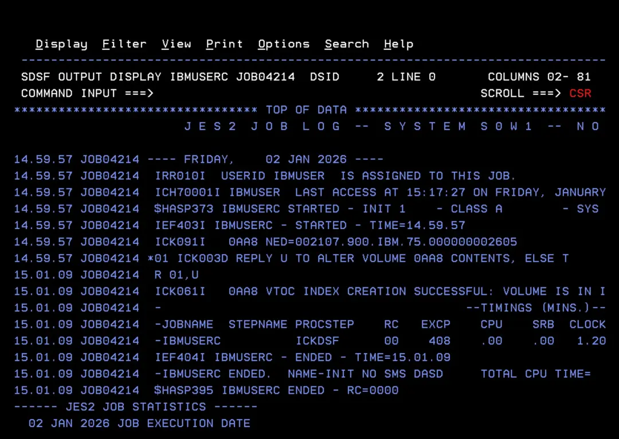619x439 pixels.
Task: Click the ICKDSF procstep value
Action: click(317, 341)
